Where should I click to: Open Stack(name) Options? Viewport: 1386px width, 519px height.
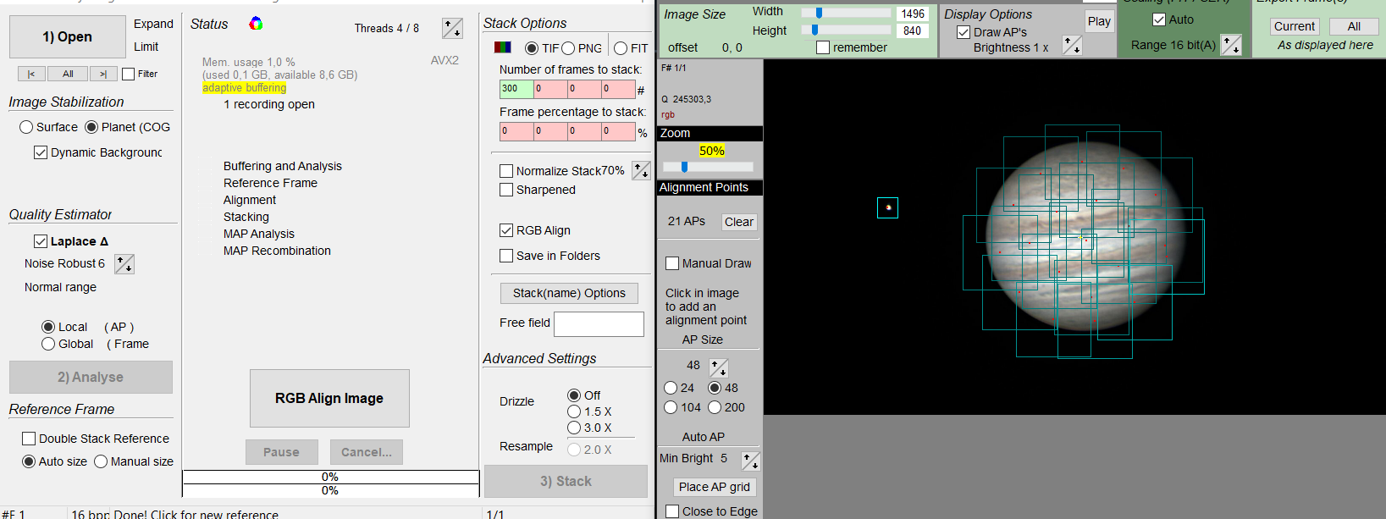coord(569,293)
